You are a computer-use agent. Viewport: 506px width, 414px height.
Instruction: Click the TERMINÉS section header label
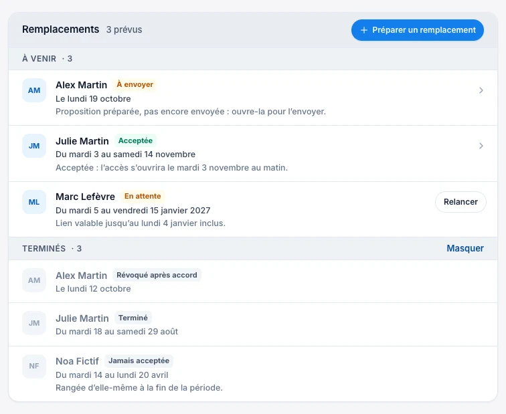[x=44, y=249]
